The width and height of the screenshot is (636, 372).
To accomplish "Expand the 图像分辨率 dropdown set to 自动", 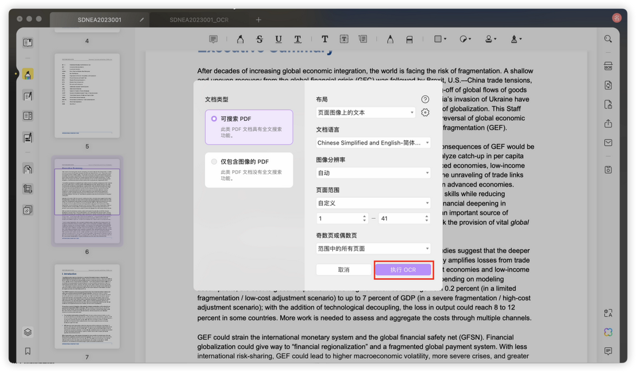I will tap(373, 173).
